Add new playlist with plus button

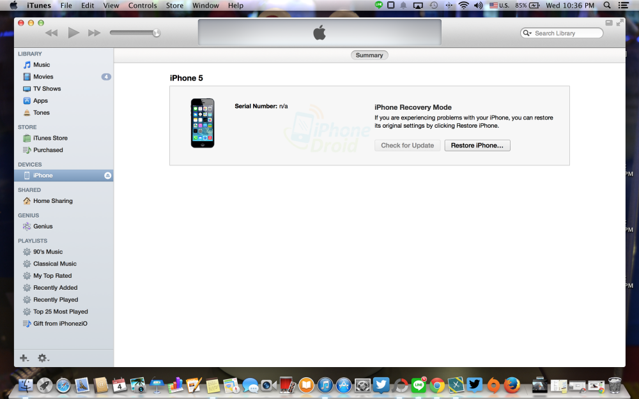[24, 358]
